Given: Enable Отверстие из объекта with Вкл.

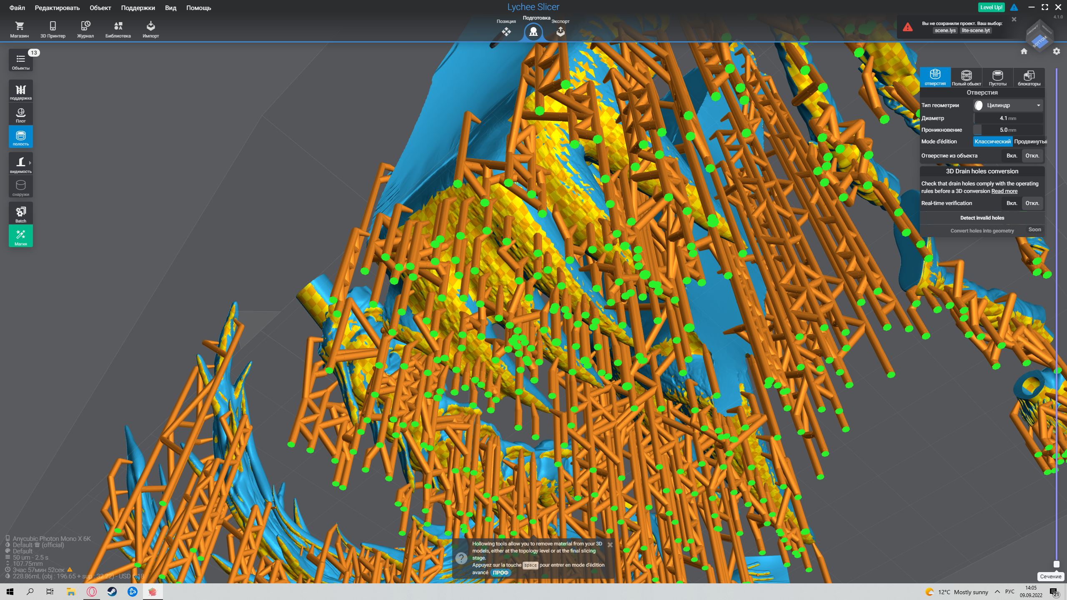Looking at the screenshot, I should (1012, 156).
